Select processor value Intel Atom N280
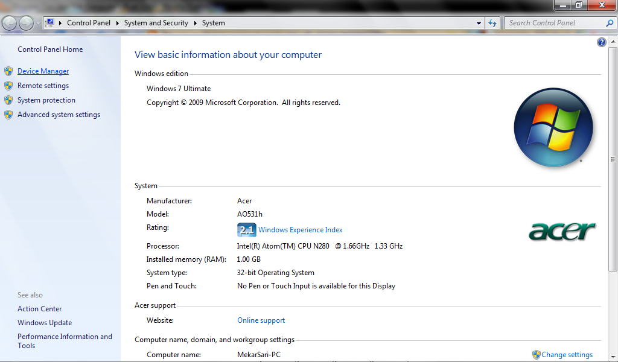Screen dimensions: 618x362 320,246
